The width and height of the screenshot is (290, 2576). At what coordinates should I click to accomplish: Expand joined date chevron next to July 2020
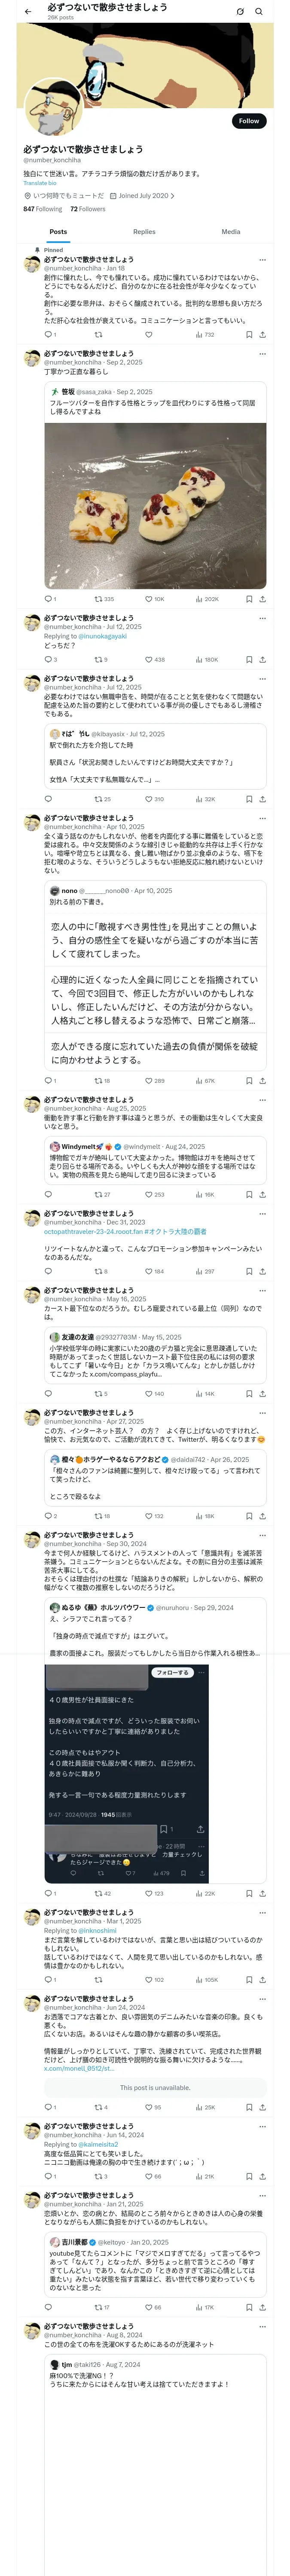tap(173, 196)
